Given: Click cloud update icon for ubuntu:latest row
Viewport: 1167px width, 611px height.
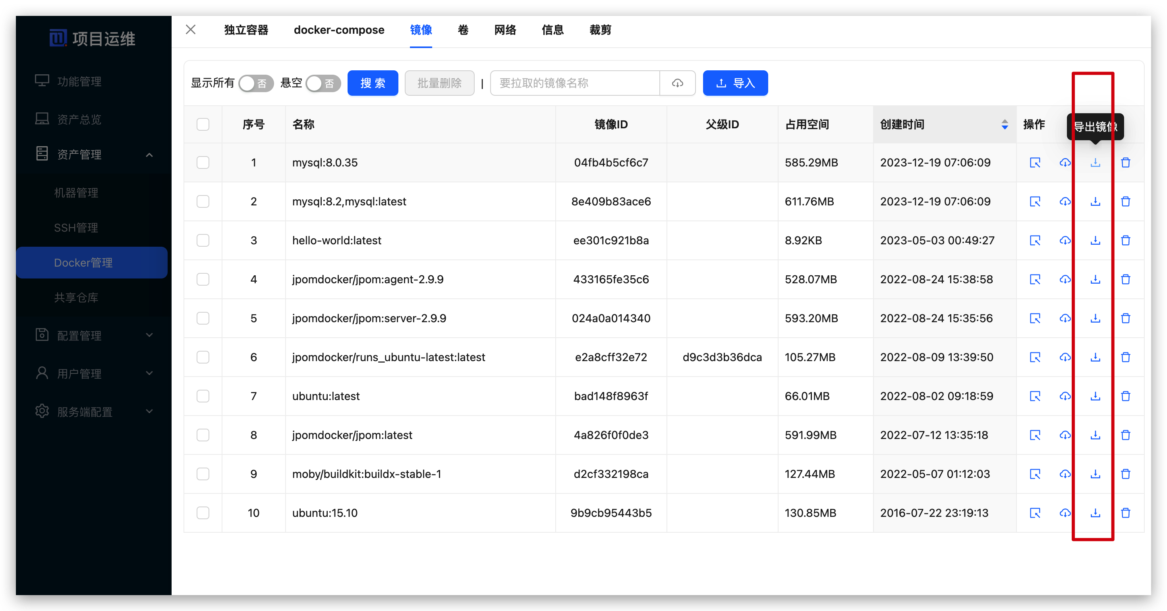Looking at the screenshot, I should coord(1065,396).
